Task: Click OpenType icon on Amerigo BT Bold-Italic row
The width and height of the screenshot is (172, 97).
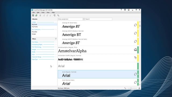Action: (135, 25)
